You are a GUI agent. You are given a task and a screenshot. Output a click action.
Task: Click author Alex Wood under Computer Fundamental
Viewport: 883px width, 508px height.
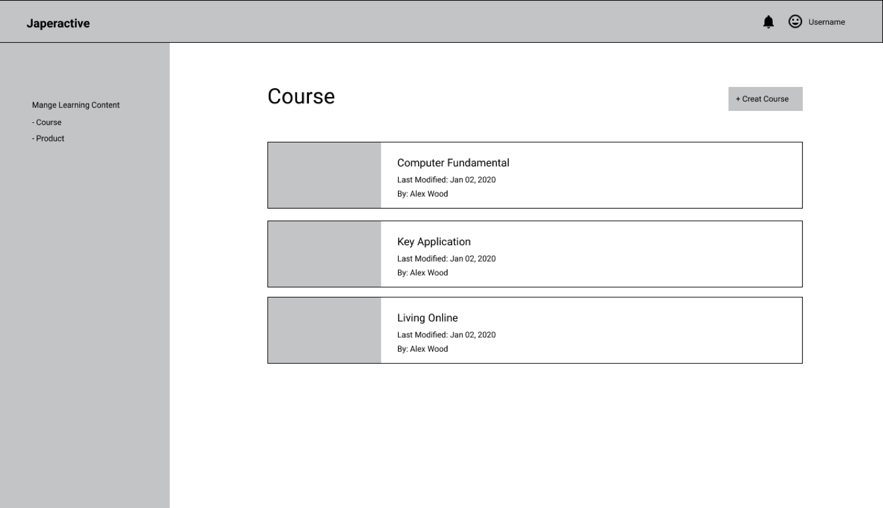coord(423,194)
